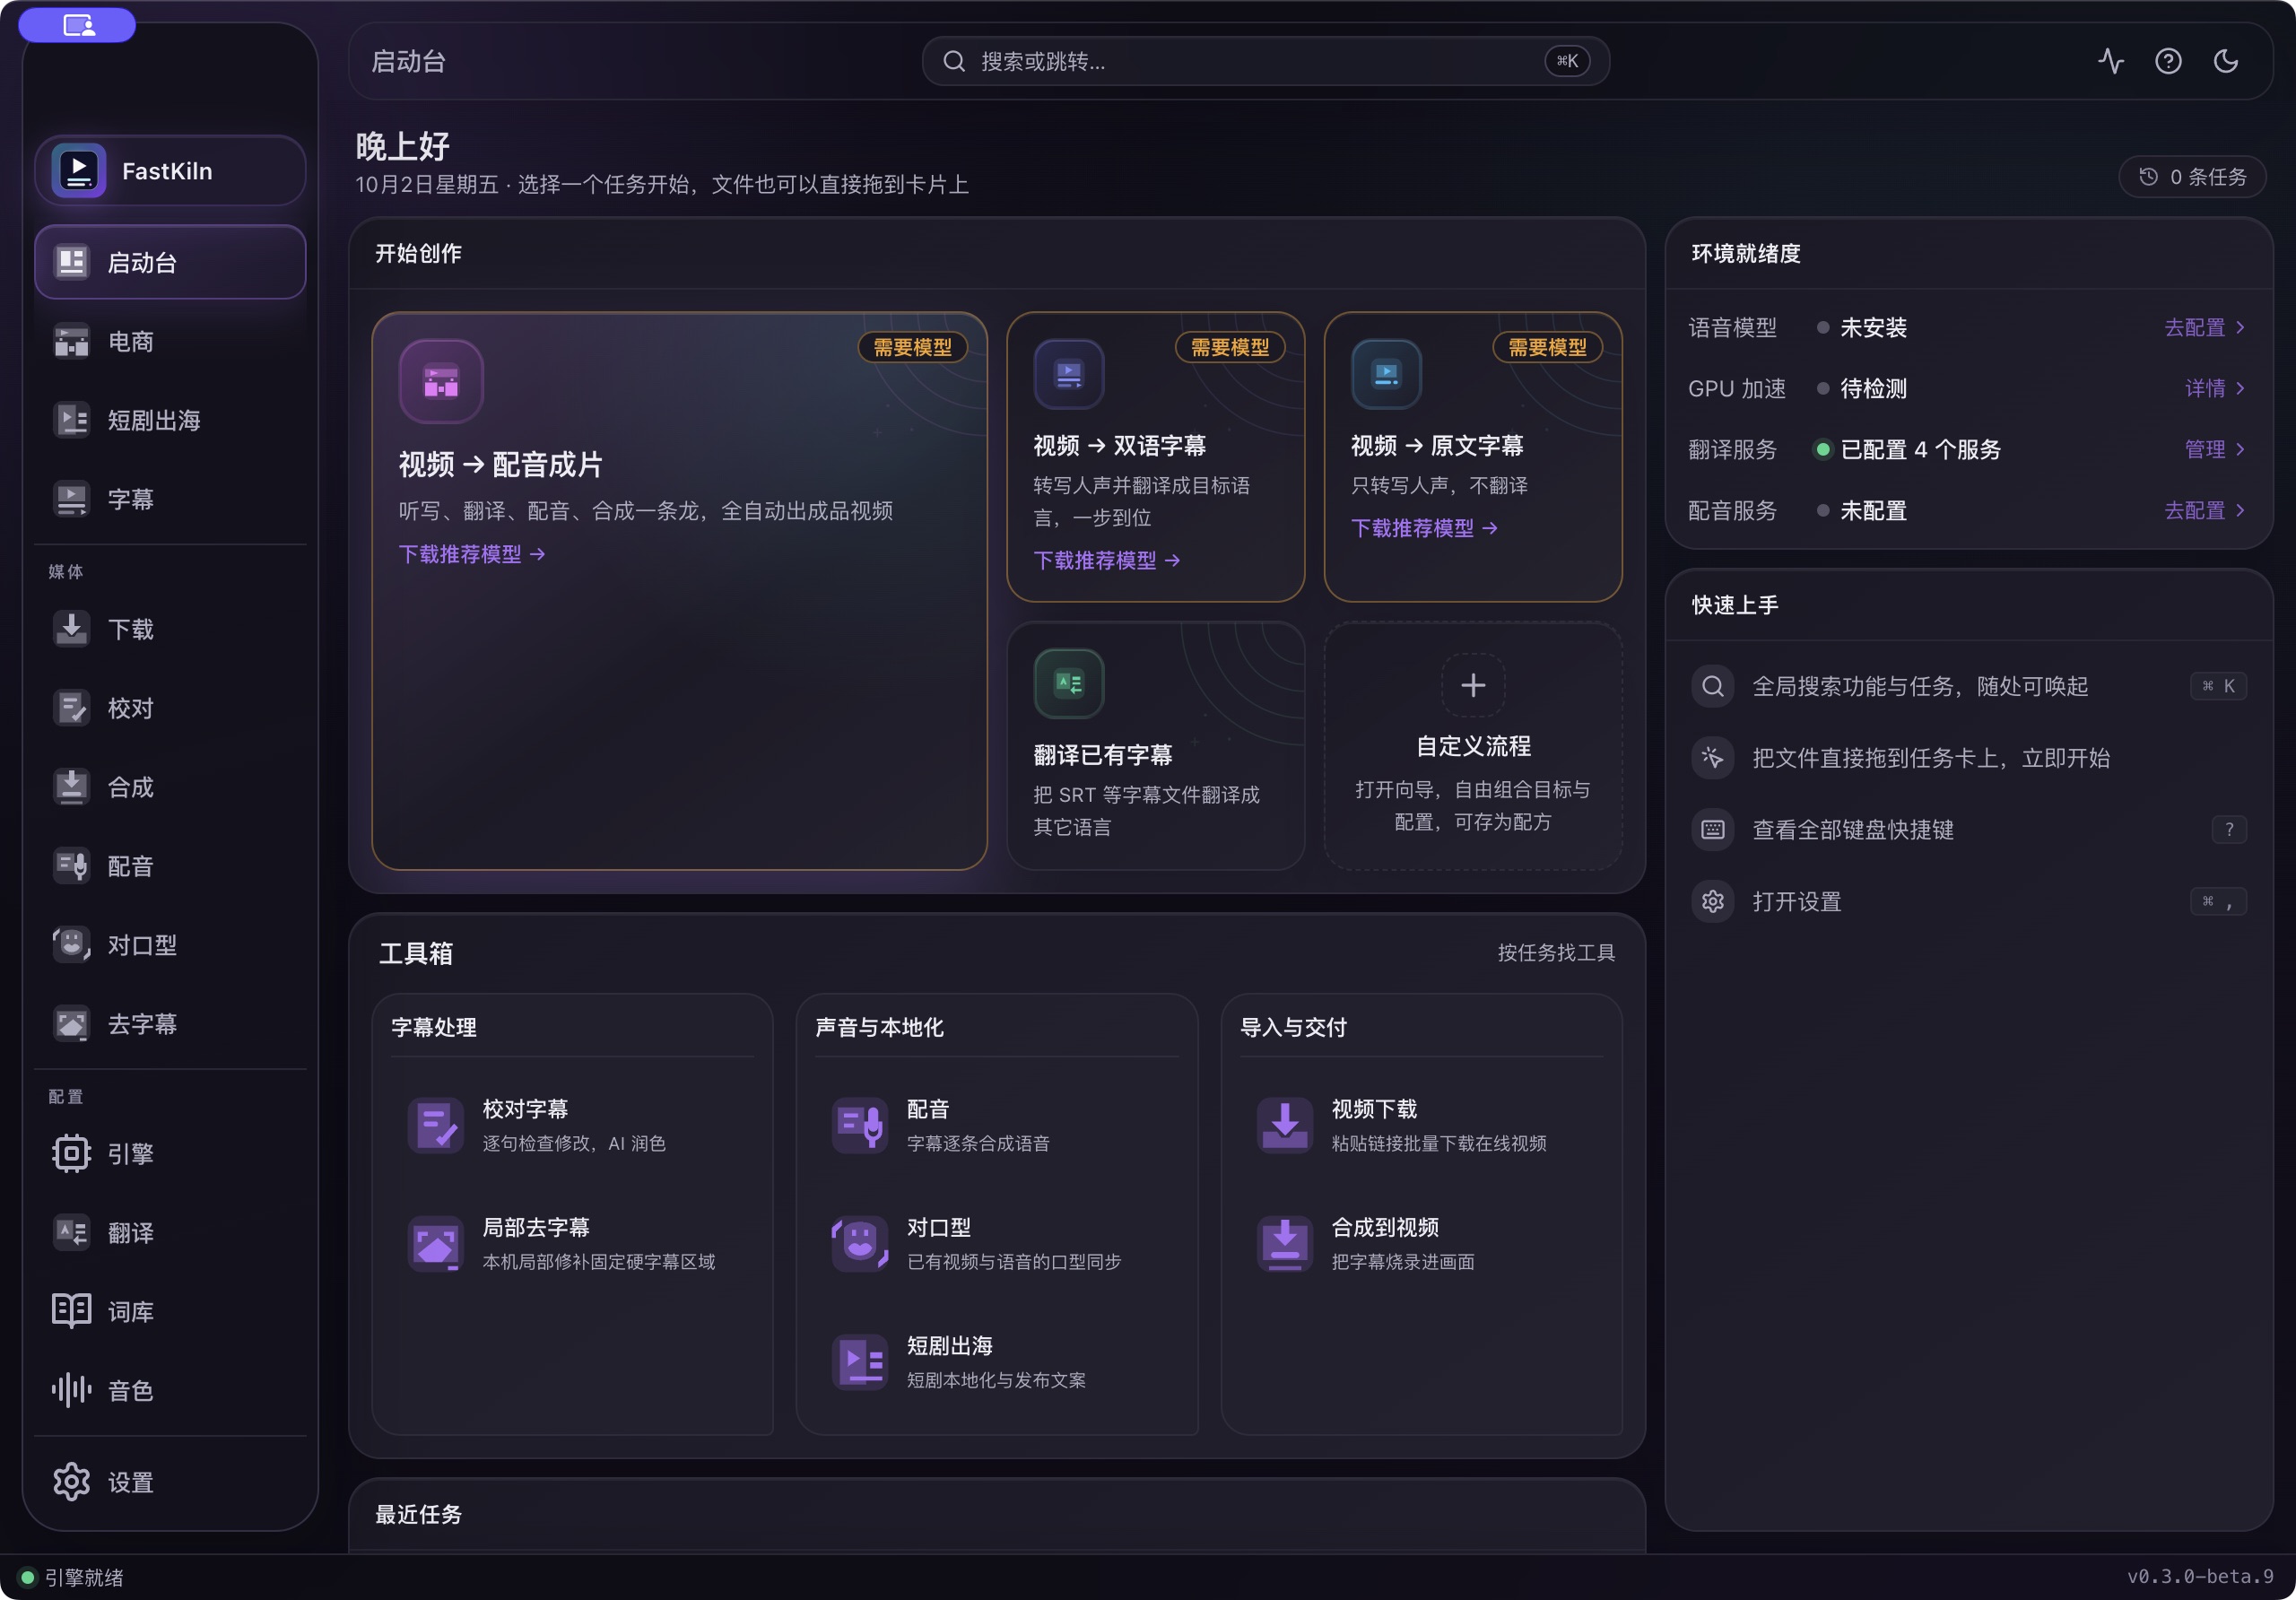Open the 去字幕 sidebar item

[x=170, y=1024]
